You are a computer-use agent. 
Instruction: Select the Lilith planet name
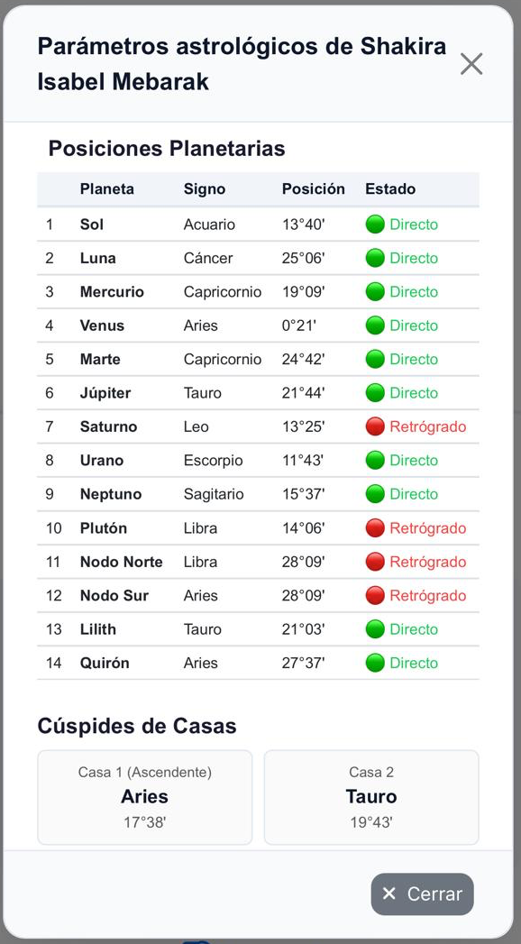pos(98,629)
